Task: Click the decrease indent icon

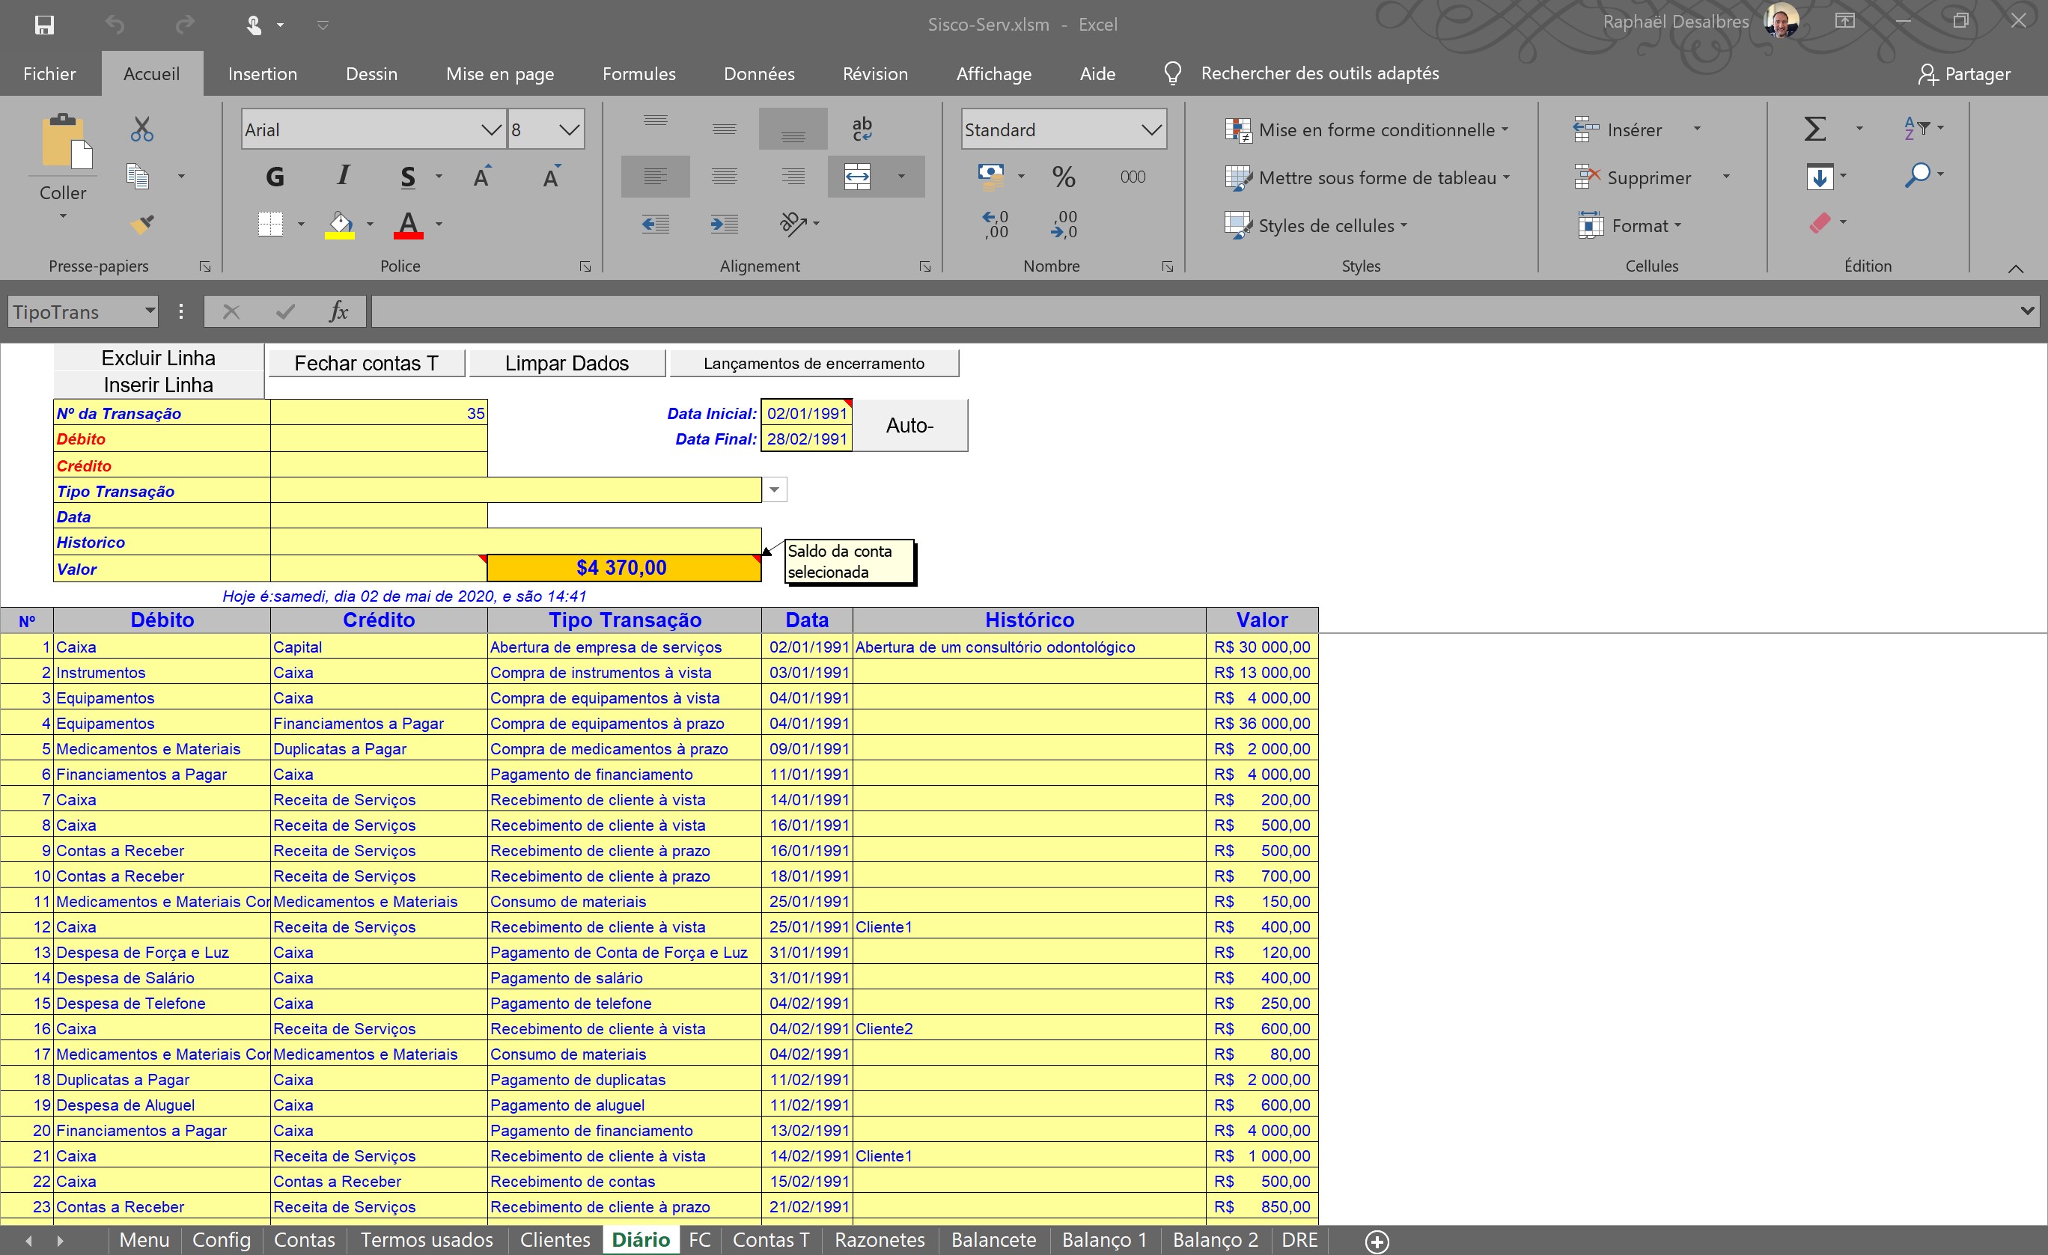Action: click(x=655, y=224)
